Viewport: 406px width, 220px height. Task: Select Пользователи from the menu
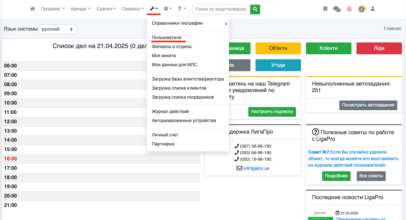pos(166,37)
